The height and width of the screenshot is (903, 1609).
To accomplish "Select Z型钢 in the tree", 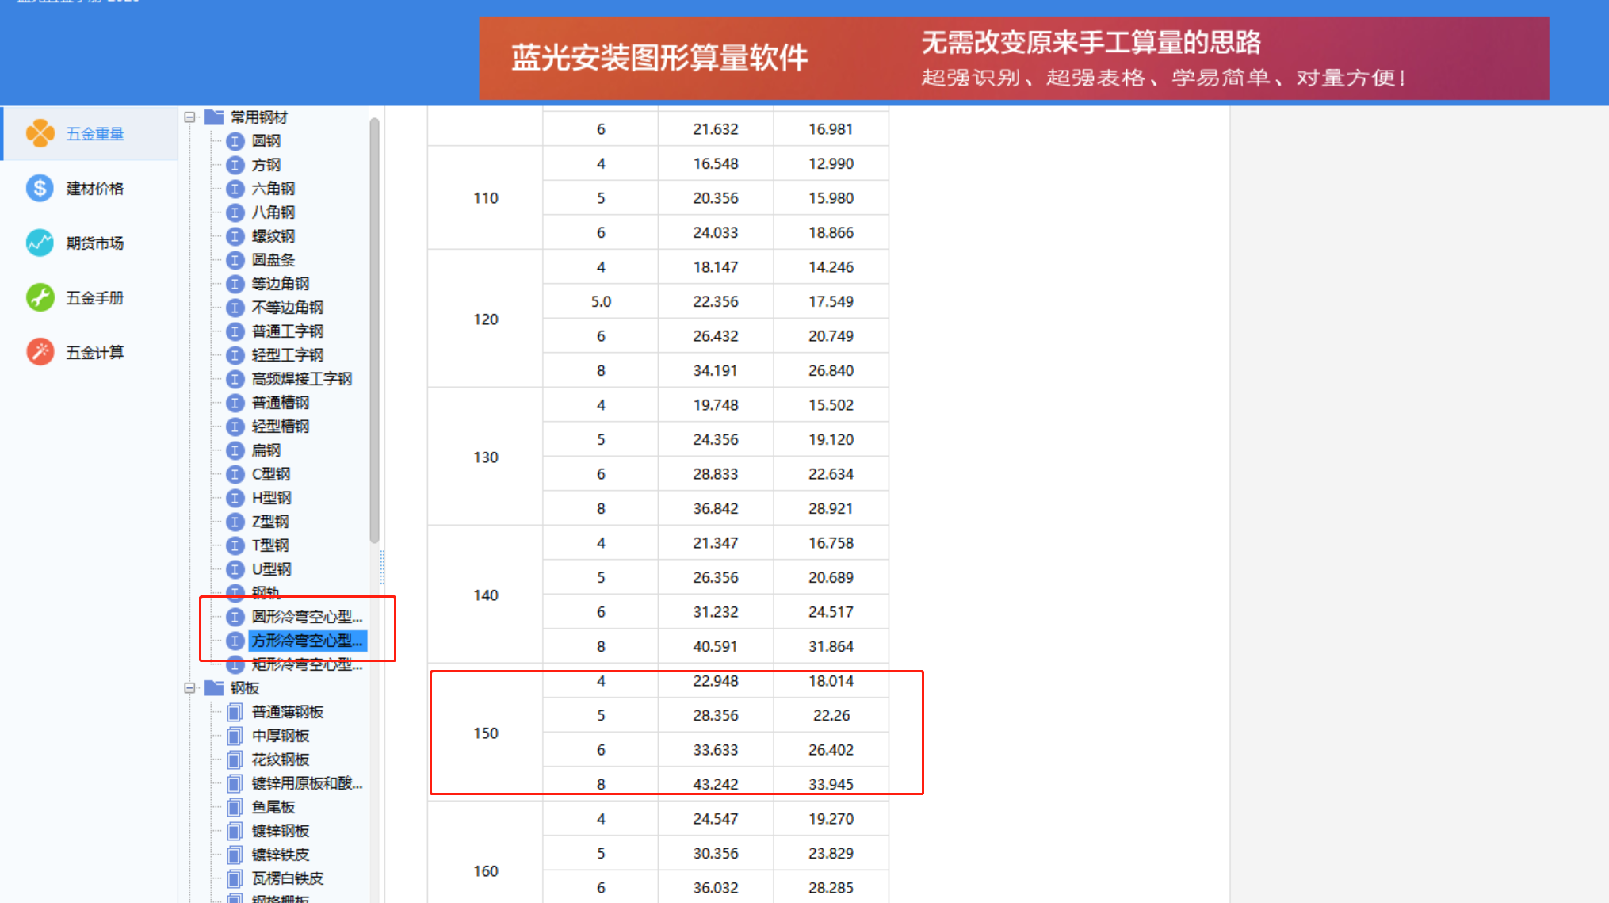I will point(270,522).
